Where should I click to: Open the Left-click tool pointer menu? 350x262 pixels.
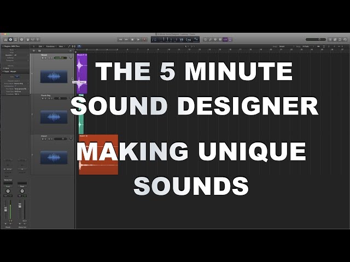point(186,46)
